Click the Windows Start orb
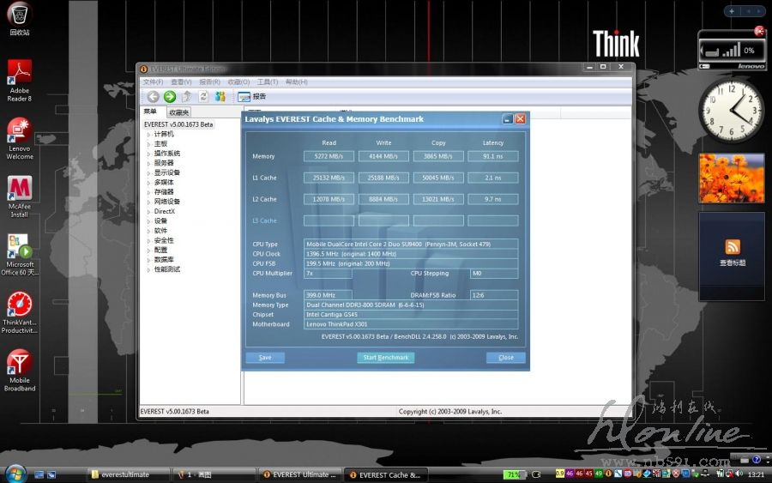The image size is (772, 483). click(x=15, y=474)
